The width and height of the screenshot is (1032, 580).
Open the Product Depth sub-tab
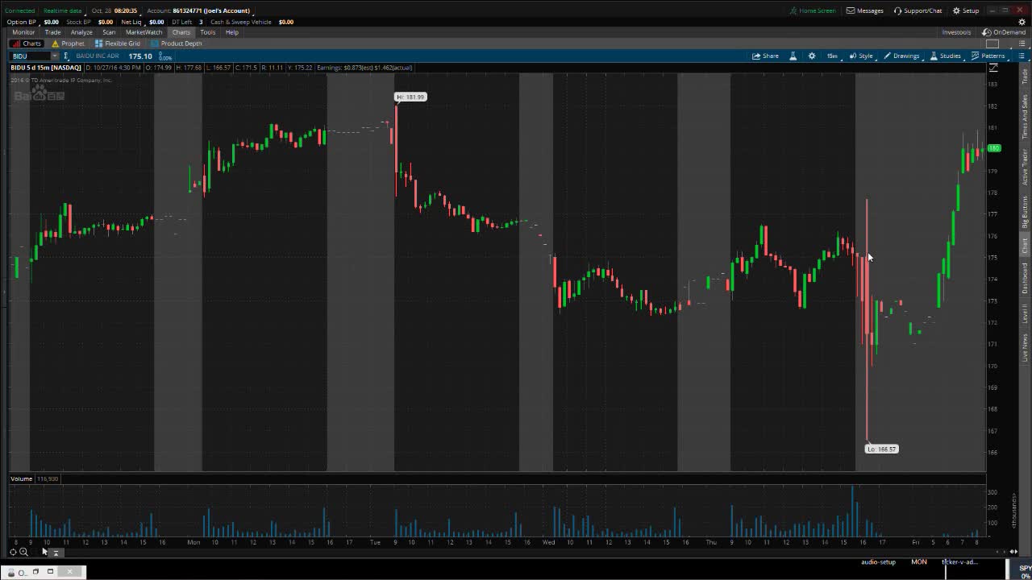[176, 43]
